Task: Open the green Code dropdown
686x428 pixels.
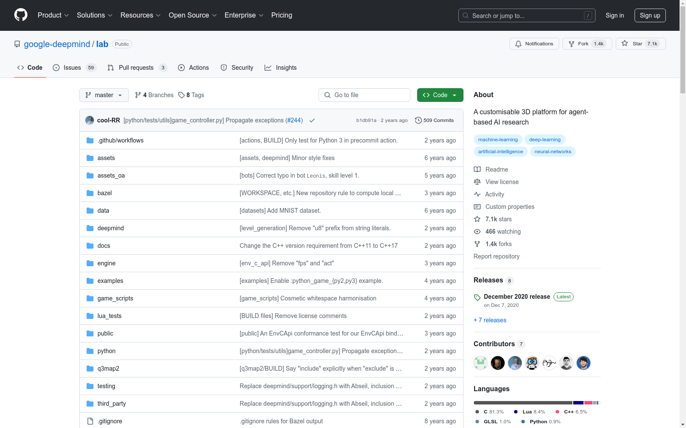Action: pos(440,95)
